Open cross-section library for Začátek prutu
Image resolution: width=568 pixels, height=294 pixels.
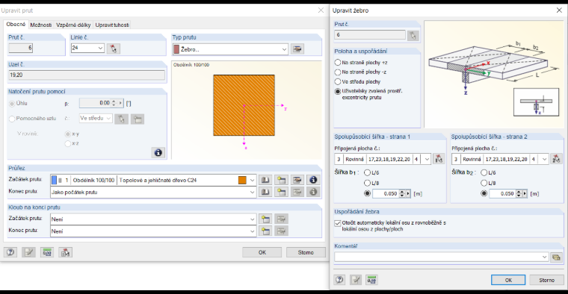(x=265, y=180)
